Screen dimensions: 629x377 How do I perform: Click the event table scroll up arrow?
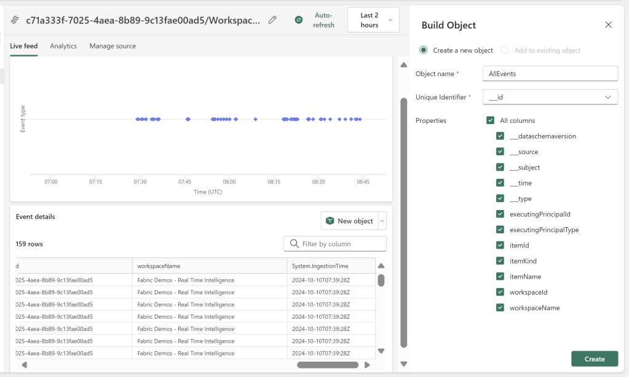tap(381, 266)
